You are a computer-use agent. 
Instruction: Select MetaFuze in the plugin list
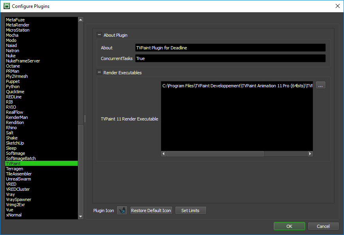41,20
